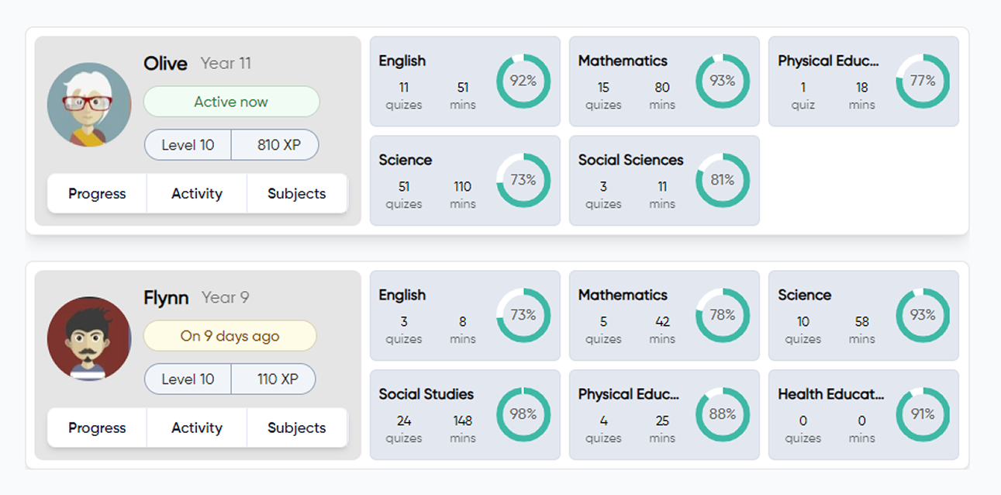Click Flynn's "On 9 days ago" badge
Image resolution: width=1001 pixels, height=495 pixels.
coord(230,336)
